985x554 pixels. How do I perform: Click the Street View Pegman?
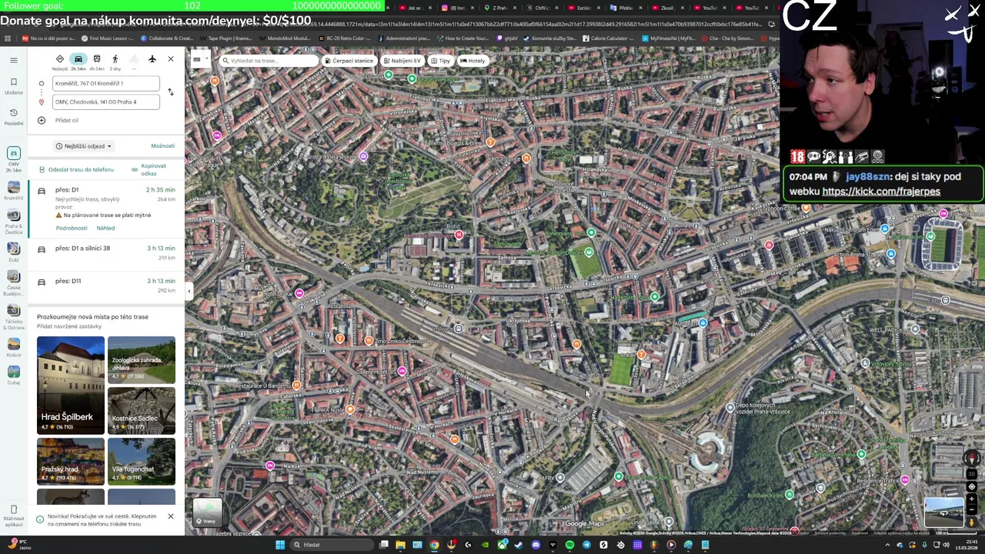(x=972, y=522)
